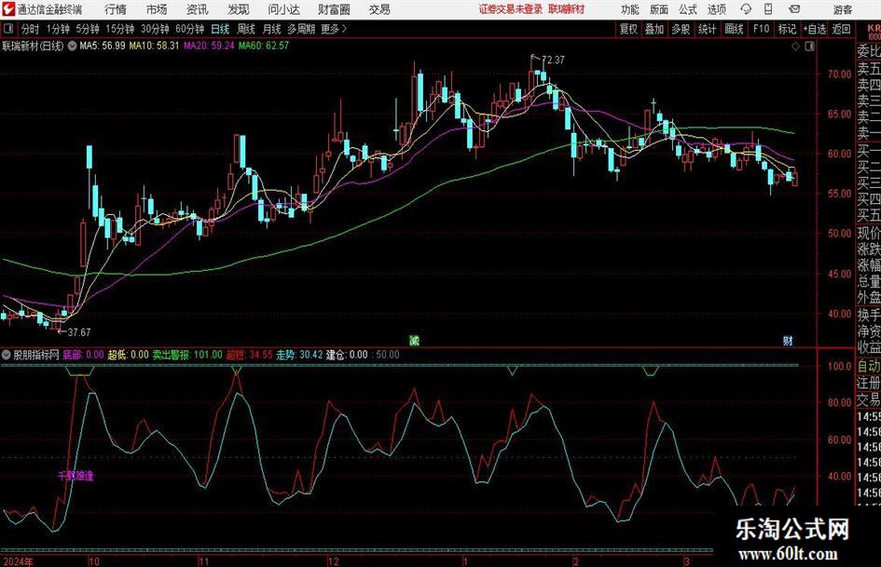The width and height of the screenshot is (881, 567).
Task: Click the 超短: 34.55 indicator value
Action: coord(250,355)
